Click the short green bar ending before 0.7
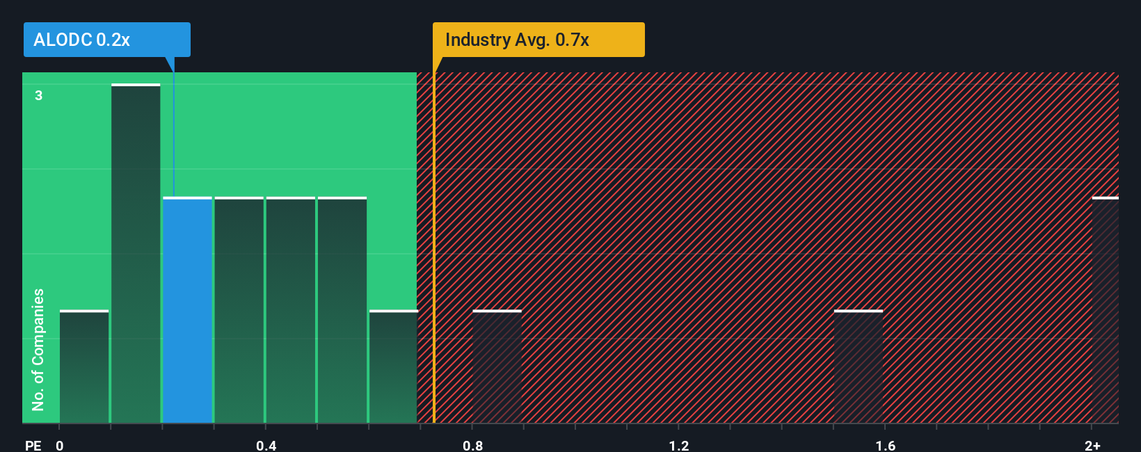Screen dimensions: 1141x452 [x=393, y=366]
